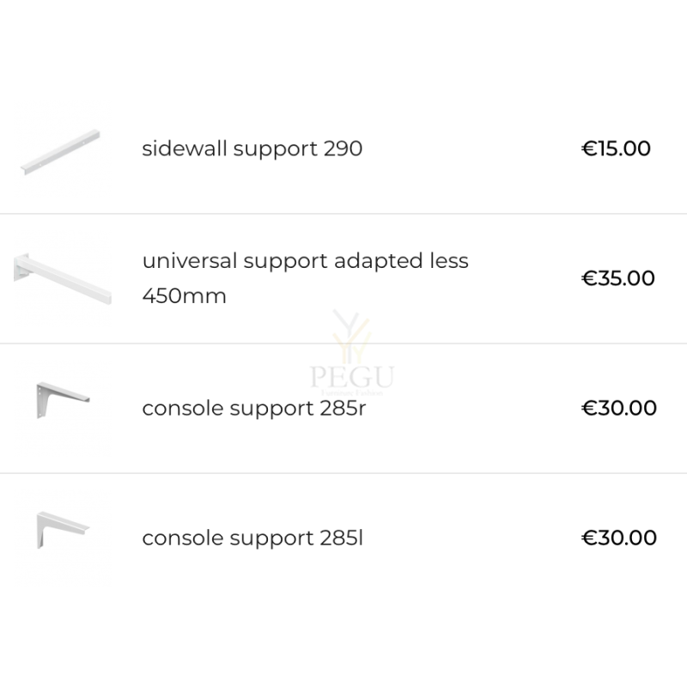This screenshot has width=687, height=687.
Task: Click the sidewall support 290 thumbnail image
Action: coord(60,152)
